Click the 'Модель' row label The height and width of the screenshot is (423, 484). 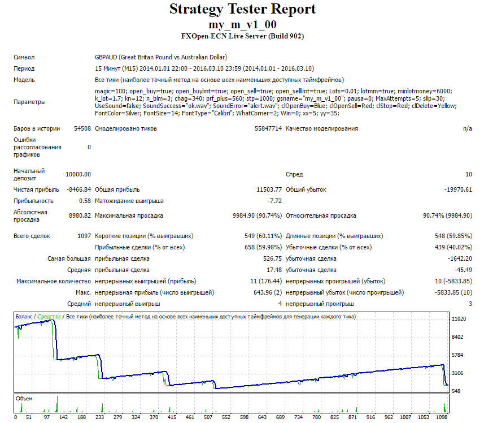click(x=24, y=80)
